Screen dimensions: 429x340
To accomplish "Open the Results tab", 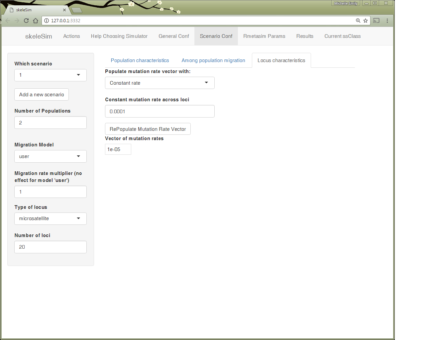I will 305,36.
